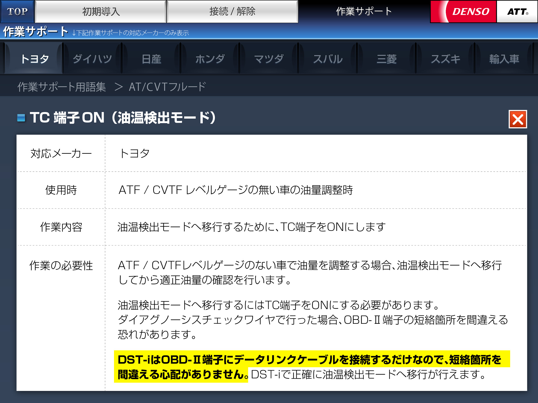Select the ダイハツ maker tab
Screen dimensions: 538x403
(92, 59)
